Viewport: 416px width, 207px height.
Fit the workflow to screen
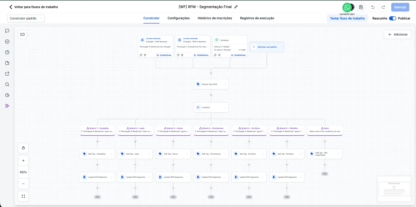tap(23, 196)
